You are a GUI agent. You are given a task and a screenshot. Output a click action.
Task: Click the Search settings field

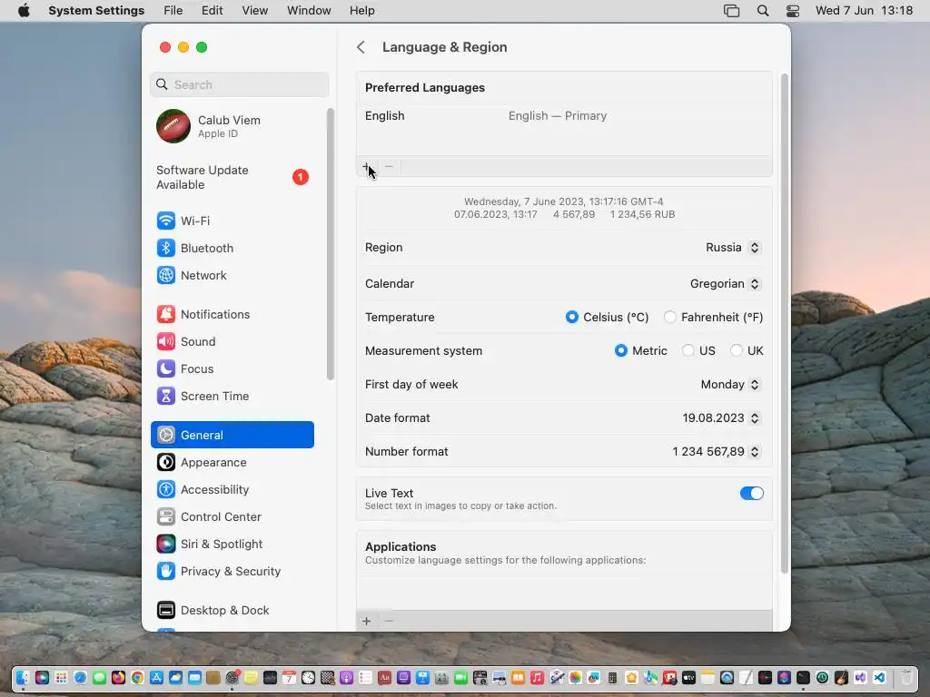point(239,84)
